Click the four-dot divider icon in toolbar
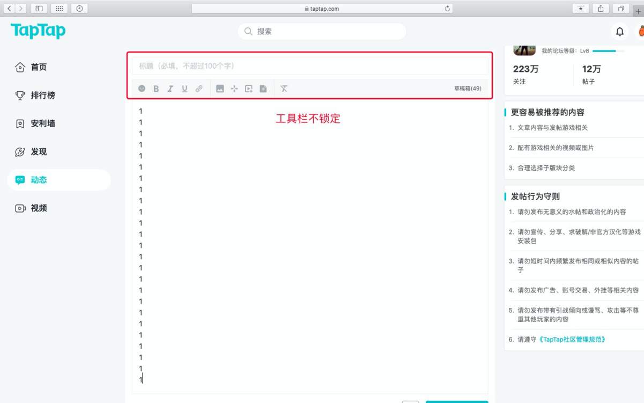The height and width of the screenshot is (403, 644). [x=234, y=89]
